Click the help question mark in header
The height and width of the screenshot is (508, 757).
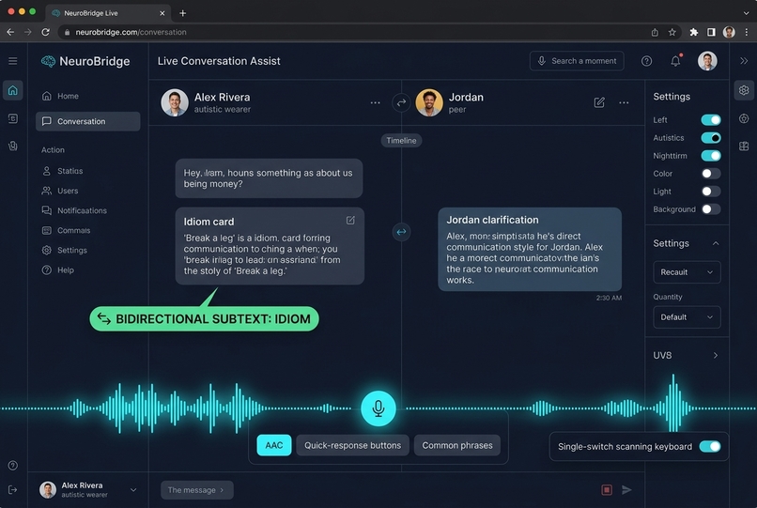click(x=646, y=61)
